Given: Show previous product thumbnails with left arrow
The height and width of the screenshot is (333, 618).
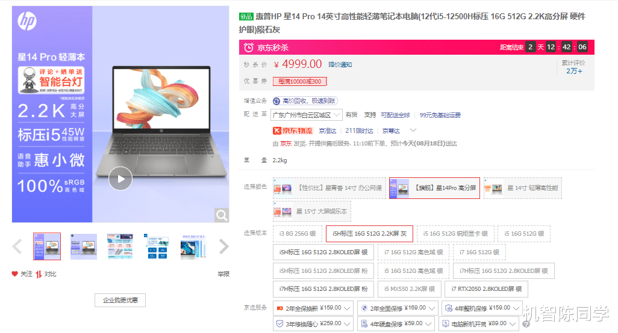Looking at the screenshot, I should [17, 246].
